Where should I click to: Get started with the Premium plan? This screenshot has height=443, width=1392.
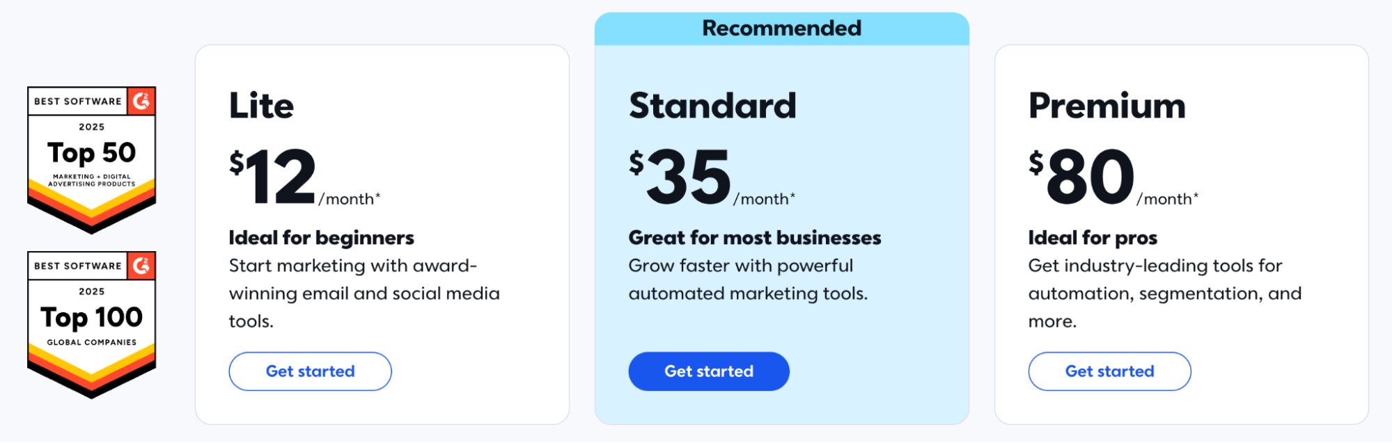click(1109, 371)
